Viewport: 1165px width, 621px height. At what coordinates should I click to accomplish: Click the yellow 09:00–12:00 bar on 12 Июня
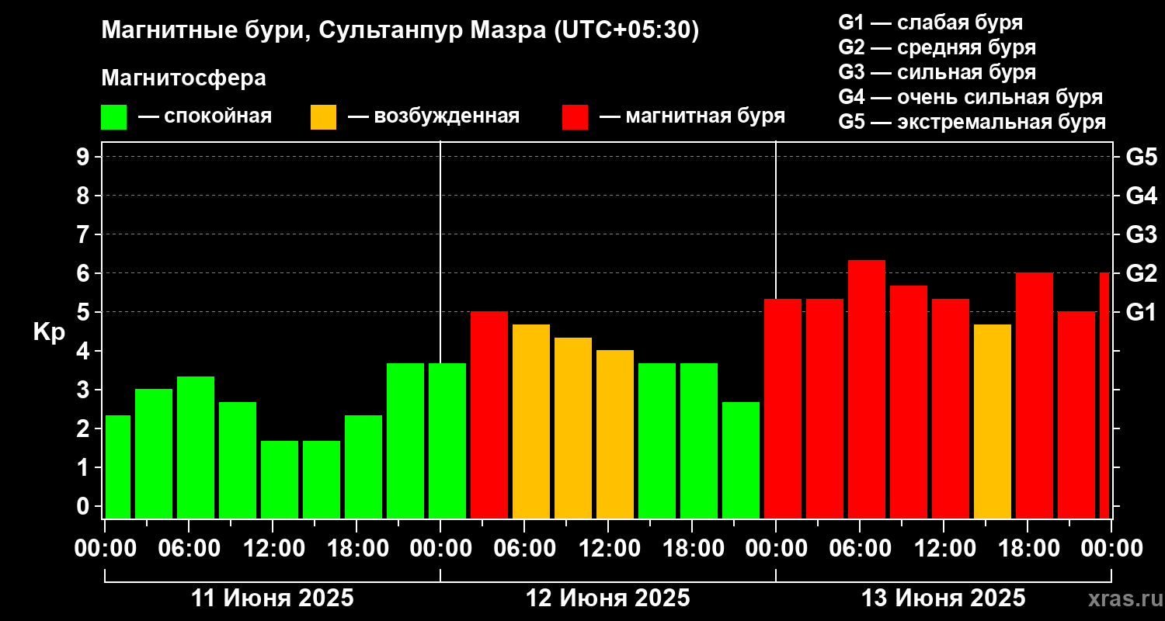click(x=573, y=428)
